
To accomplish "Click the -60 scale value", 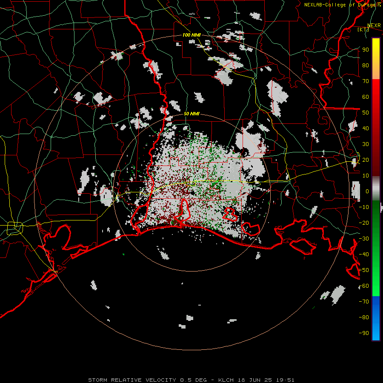I will (x=364, y=286).
